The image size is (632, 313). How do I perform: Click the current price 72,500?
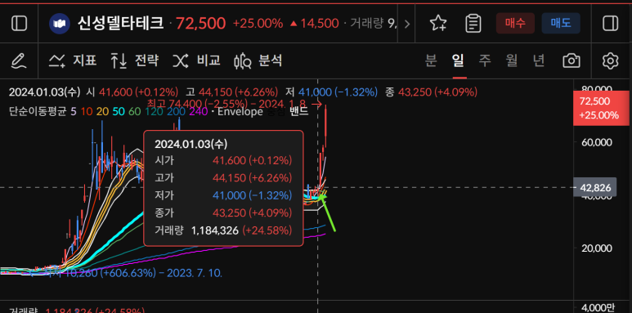(x=201, y=24)
